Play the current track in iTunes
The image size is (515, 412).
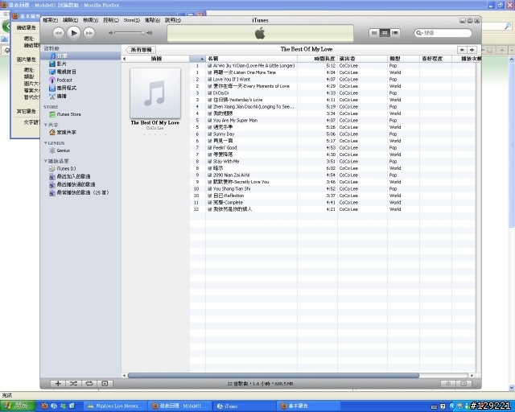[x=74, y=33]
